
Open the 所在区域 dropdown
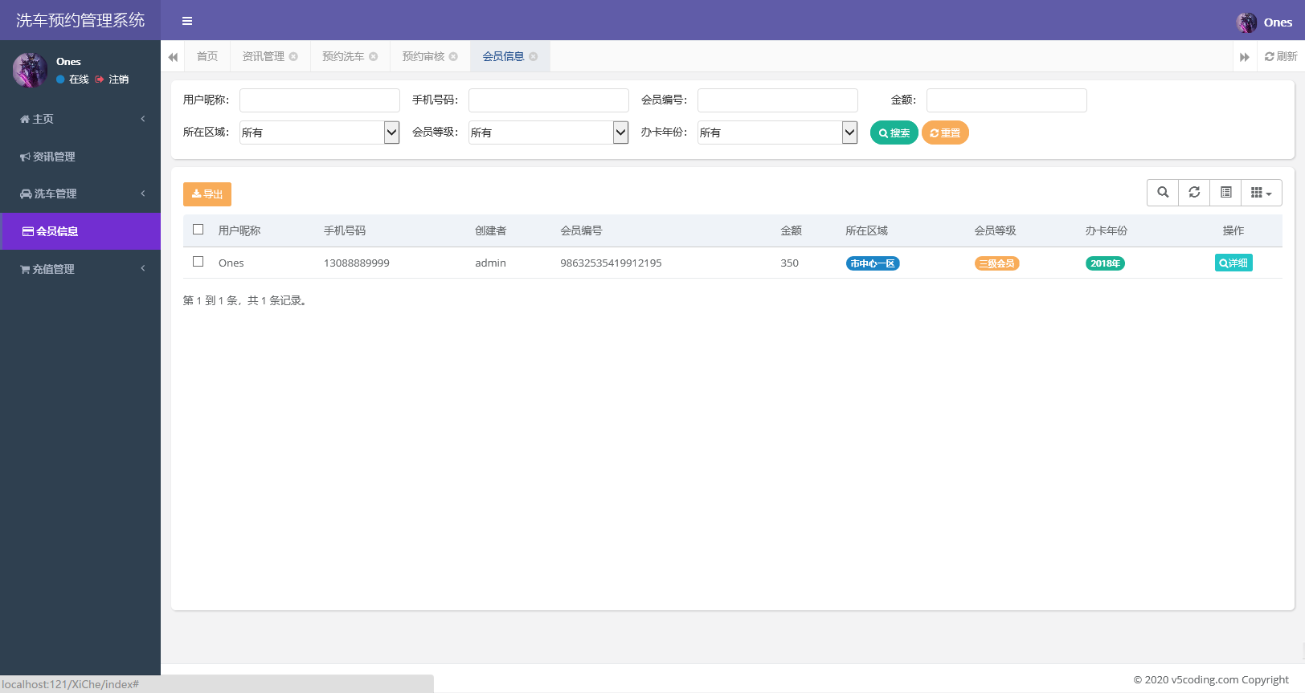point(320,132)
